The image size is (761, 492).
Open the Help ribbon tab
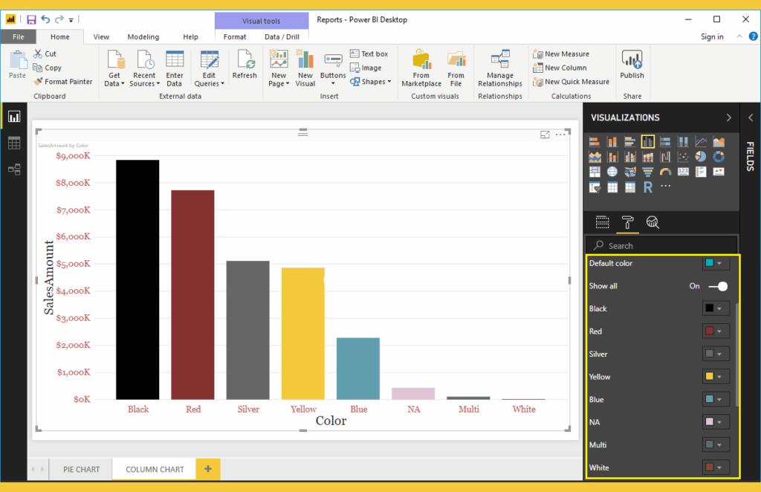[190, 37]
